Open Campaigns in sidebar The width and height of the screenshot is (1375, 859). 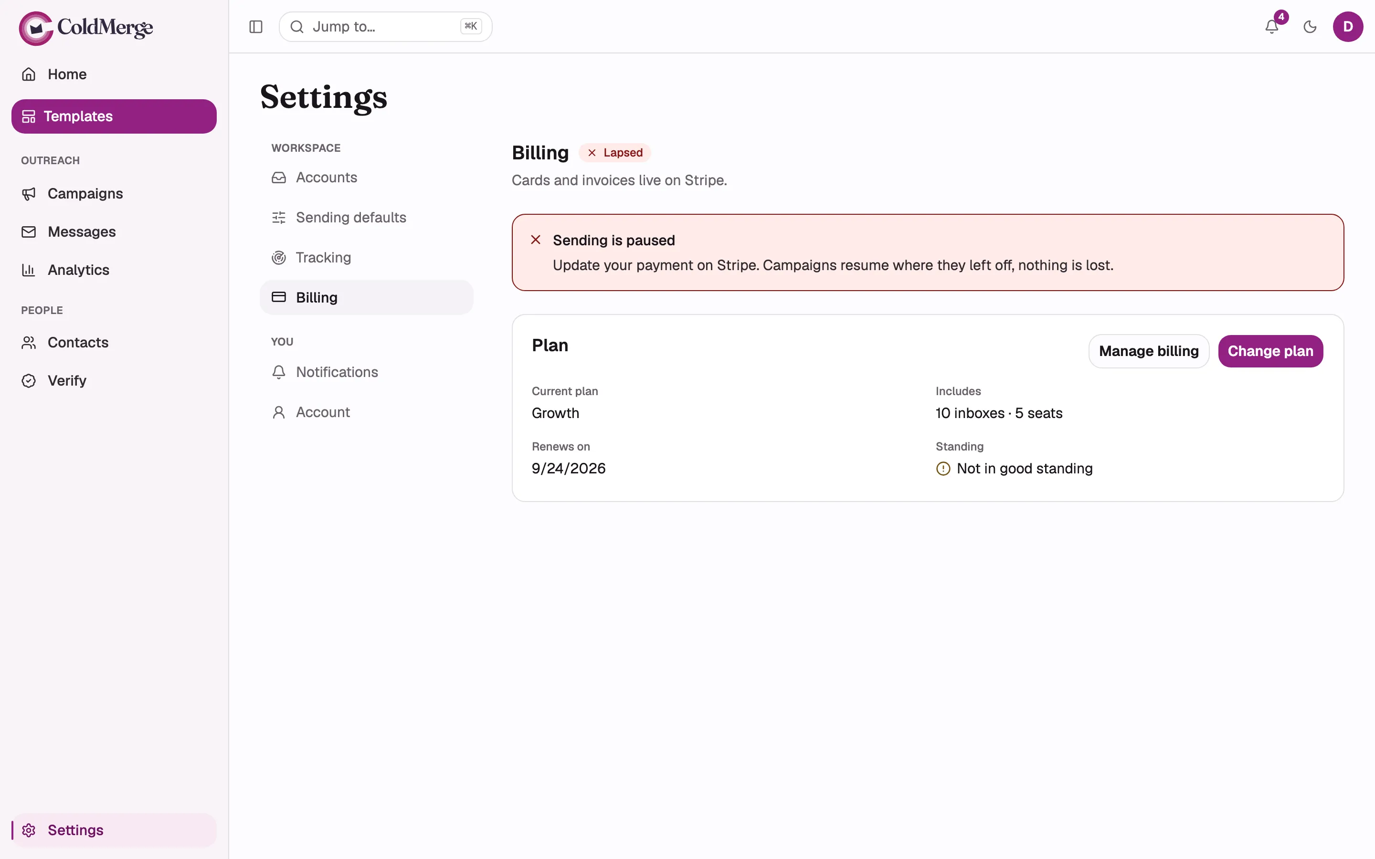[x=114, y=194]
